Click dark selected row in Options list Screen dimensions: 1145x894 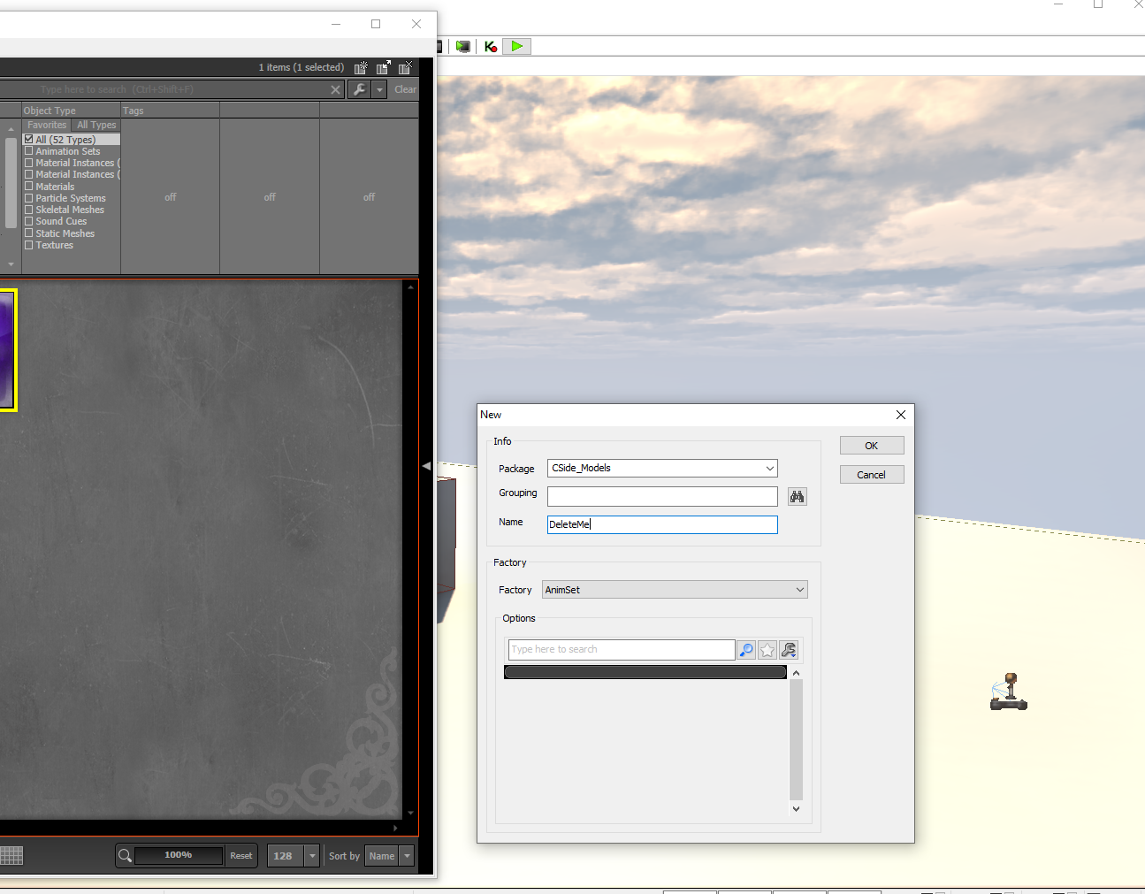pyautogui.click(x=645, y=672)
